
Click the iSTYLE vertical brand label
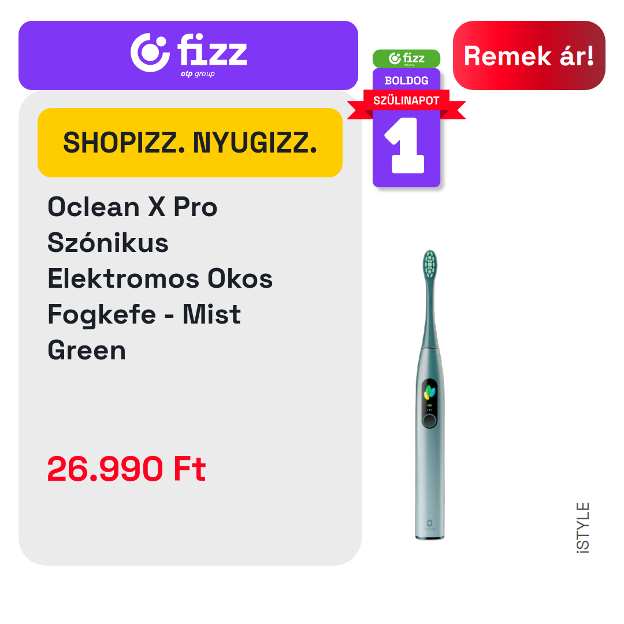pyautogui.click(x=583, y=528)
